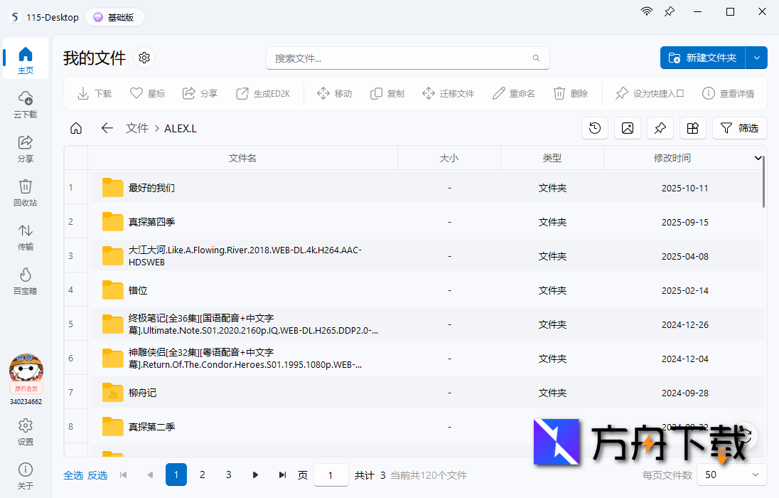Open the 传输 transfer list
Viewport: 779px width, 498px height.
[x=25, y=238]
